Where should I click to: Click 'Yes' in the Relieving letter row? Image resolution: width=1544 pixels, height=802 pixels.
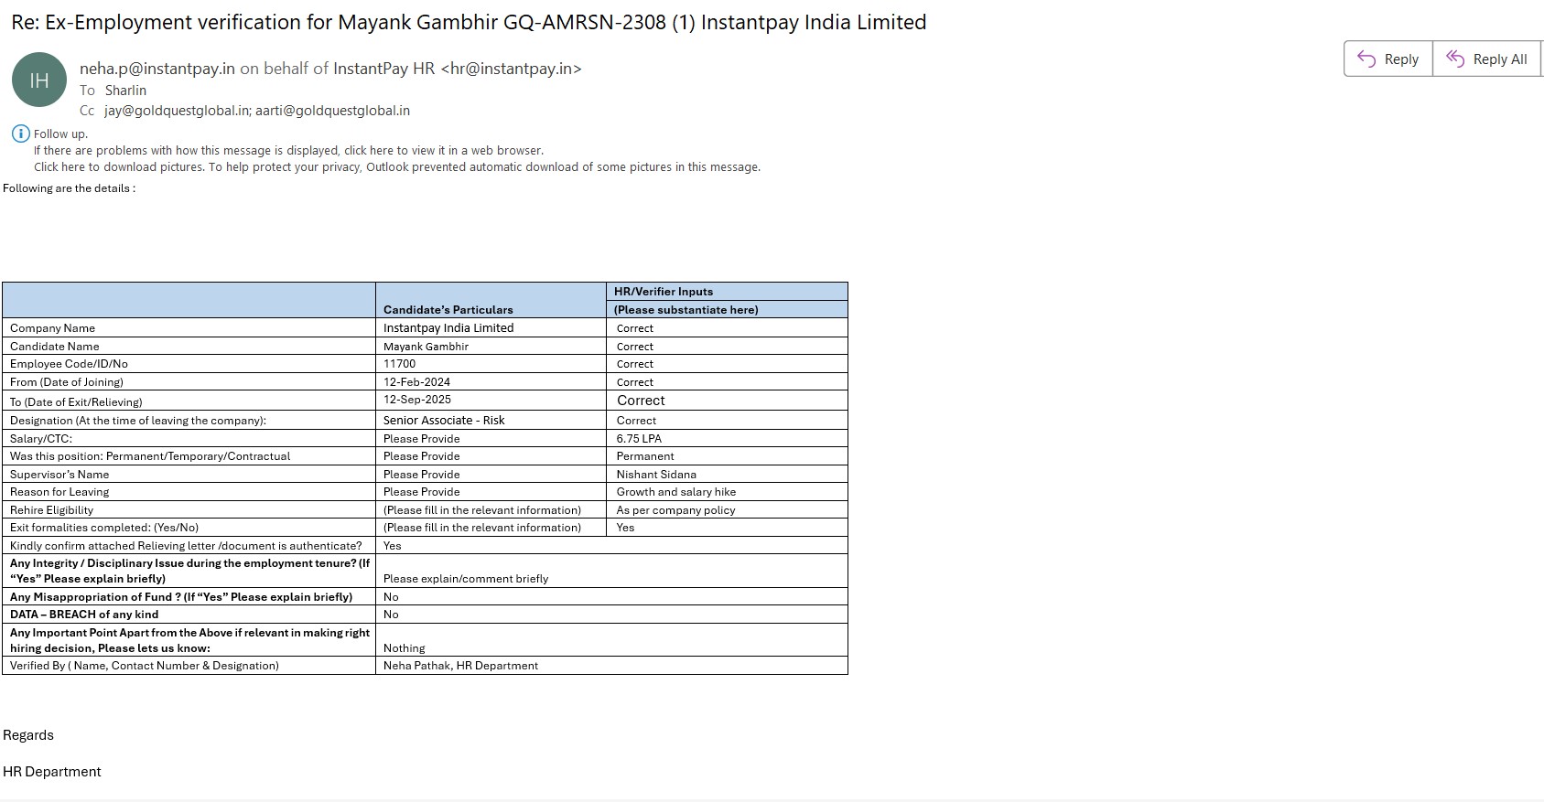click(x=393, y=546)
